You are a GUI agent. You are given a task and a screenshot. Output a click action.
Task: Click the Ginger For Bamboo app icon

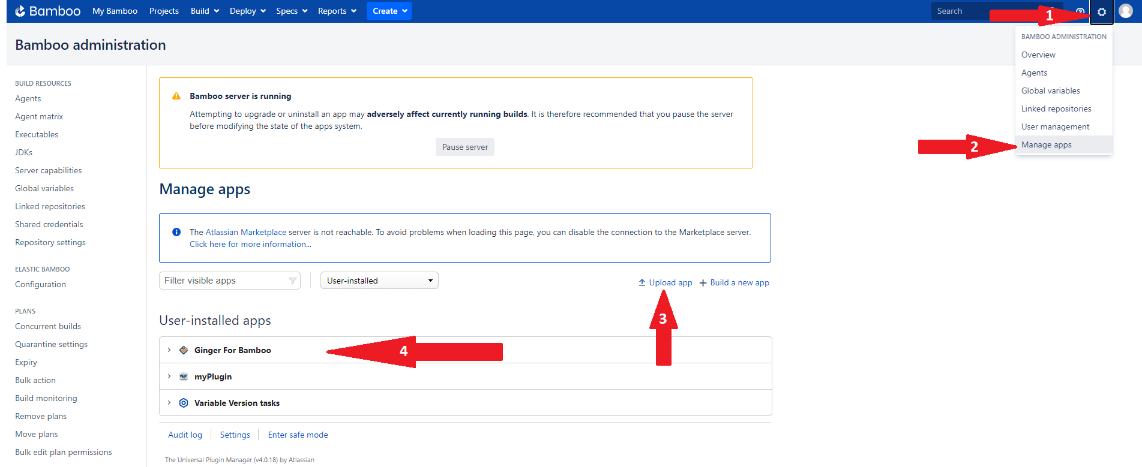click(x=184, y=350)
